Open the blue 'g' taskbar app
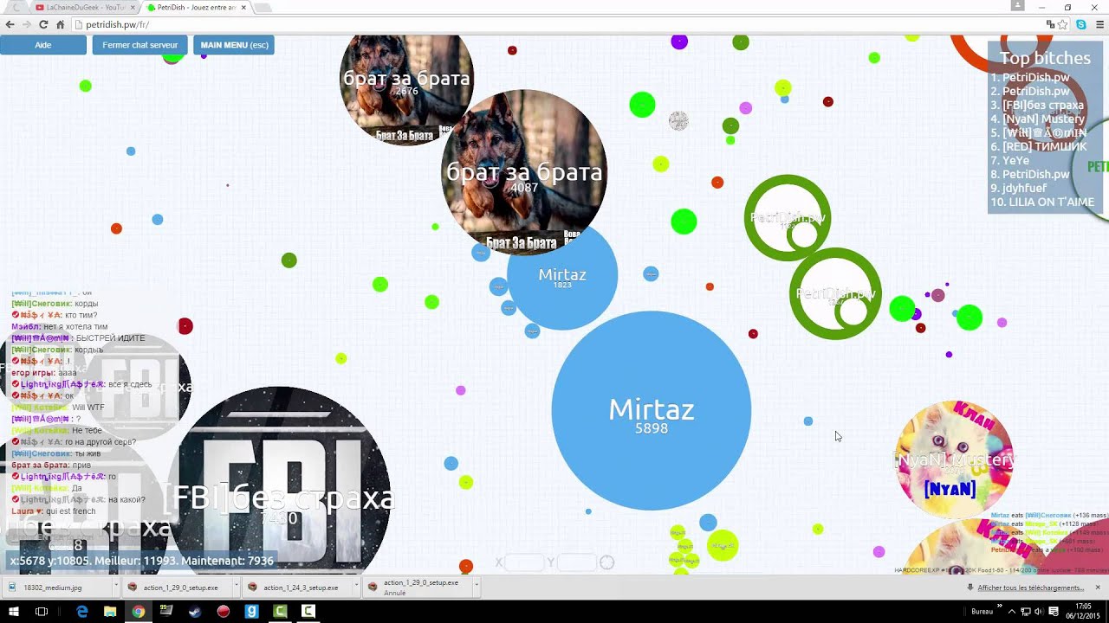The width and height of the screenshot is (1109, 623). tap(251, 611)
